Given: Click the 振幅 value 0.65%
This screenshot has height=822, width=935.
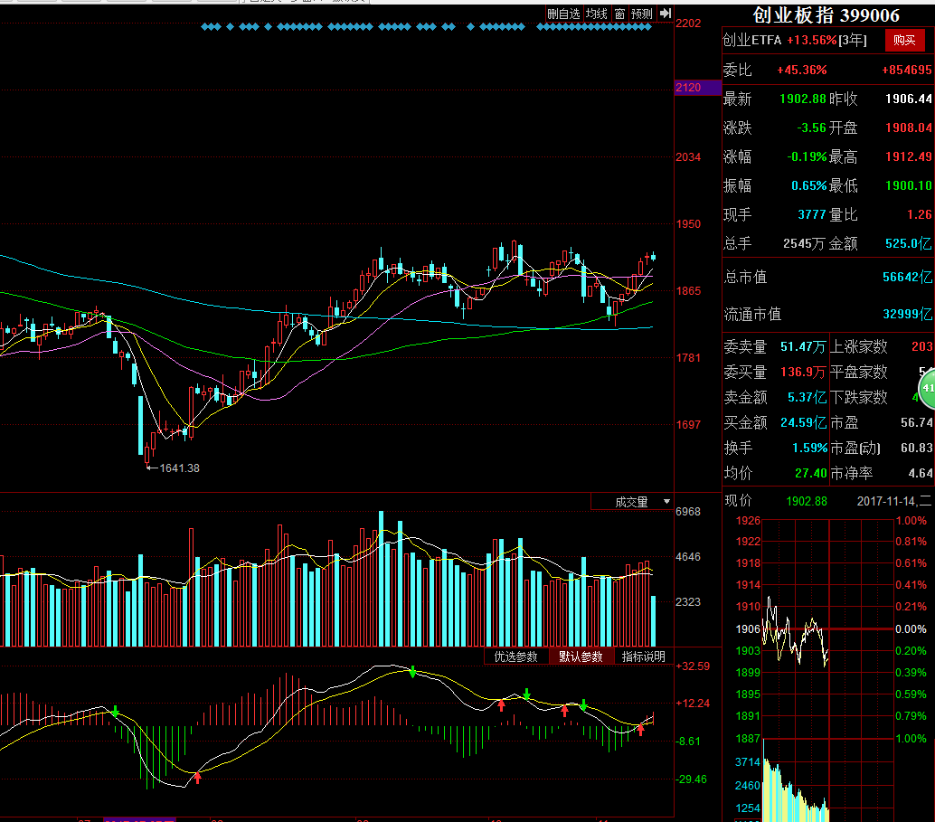Looking at the screenshot, I should click(809, 185).
